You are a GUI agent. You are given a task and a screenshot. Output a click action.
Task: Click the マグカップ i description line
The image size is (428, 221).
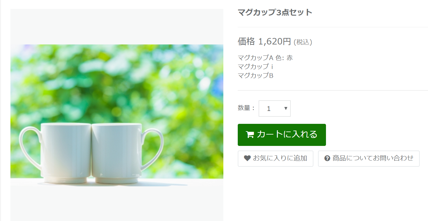click(x=255, y=67)
